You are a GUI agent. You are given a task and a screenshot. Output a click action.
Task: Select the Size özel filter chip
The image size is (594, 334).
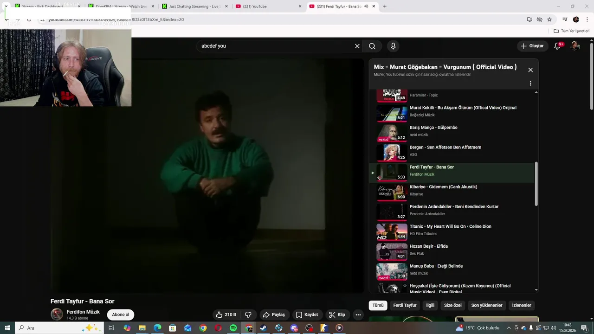coord(453,305)
